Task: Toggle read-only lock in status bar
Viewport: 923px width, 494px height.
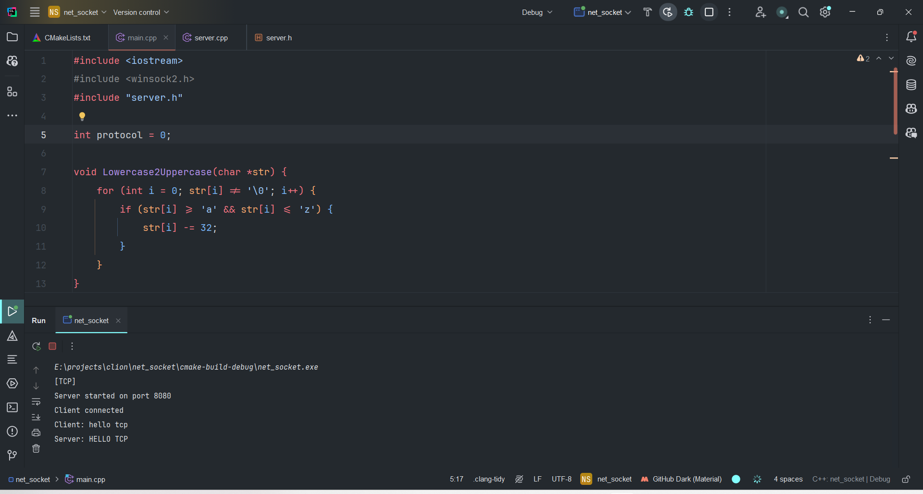Action: point(906,479)
